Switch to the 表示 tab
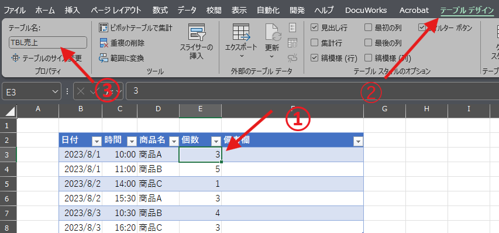Viewport: 499px width, 233px height. 239,10
